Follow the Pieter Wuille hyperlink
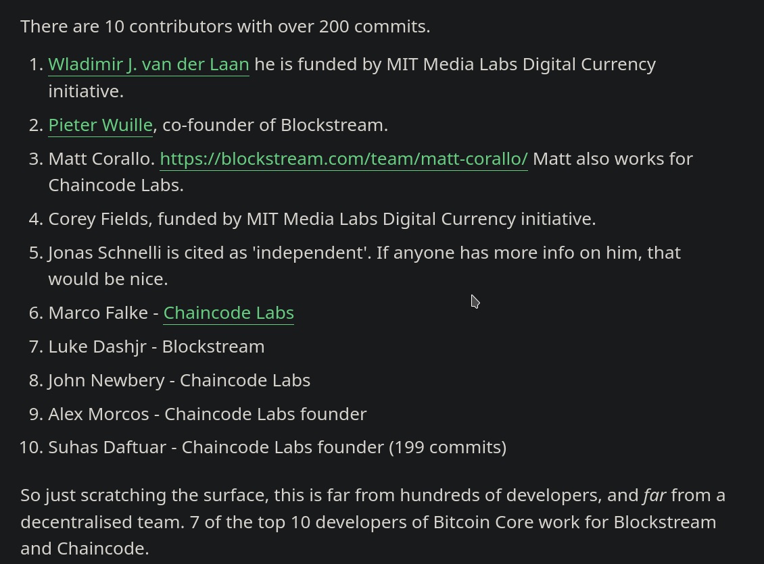764x564 pixels. click(x=101, y=125)
